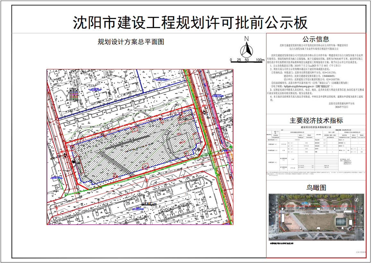The image size is (372, 263).
Task: Select the date line 2026年7月2日 under the signature
Action: (342, 107)
